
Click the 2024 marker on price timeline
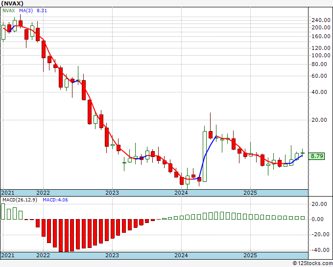(181, 193)
